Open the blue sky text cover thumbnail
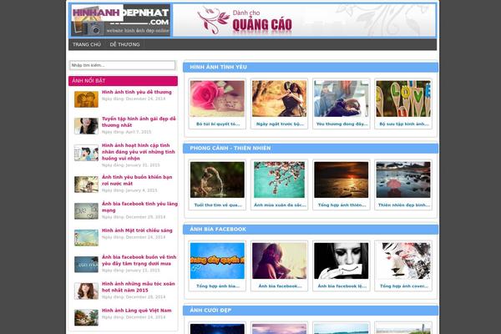Viewport: 501px width, 334px height. (x=217, y=261)
